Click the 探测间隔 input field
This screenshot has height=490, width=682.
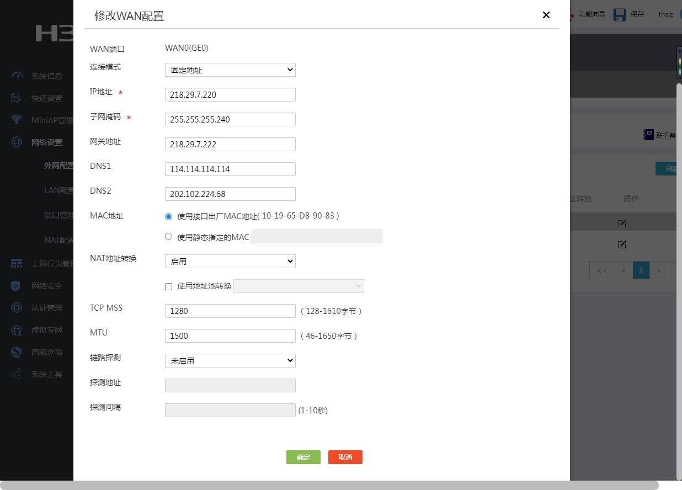coord(230,411)
